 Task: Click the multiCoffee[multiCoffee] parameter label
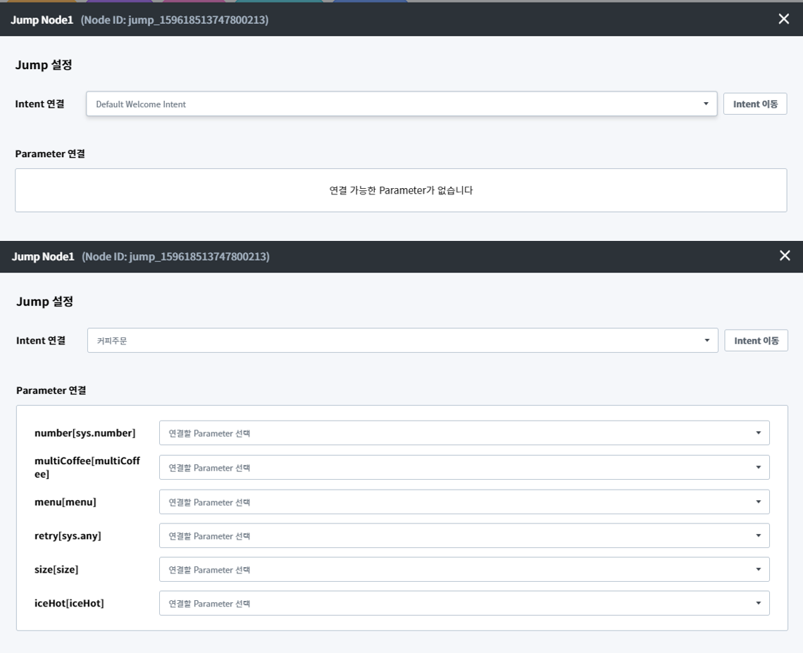[87, 468]
